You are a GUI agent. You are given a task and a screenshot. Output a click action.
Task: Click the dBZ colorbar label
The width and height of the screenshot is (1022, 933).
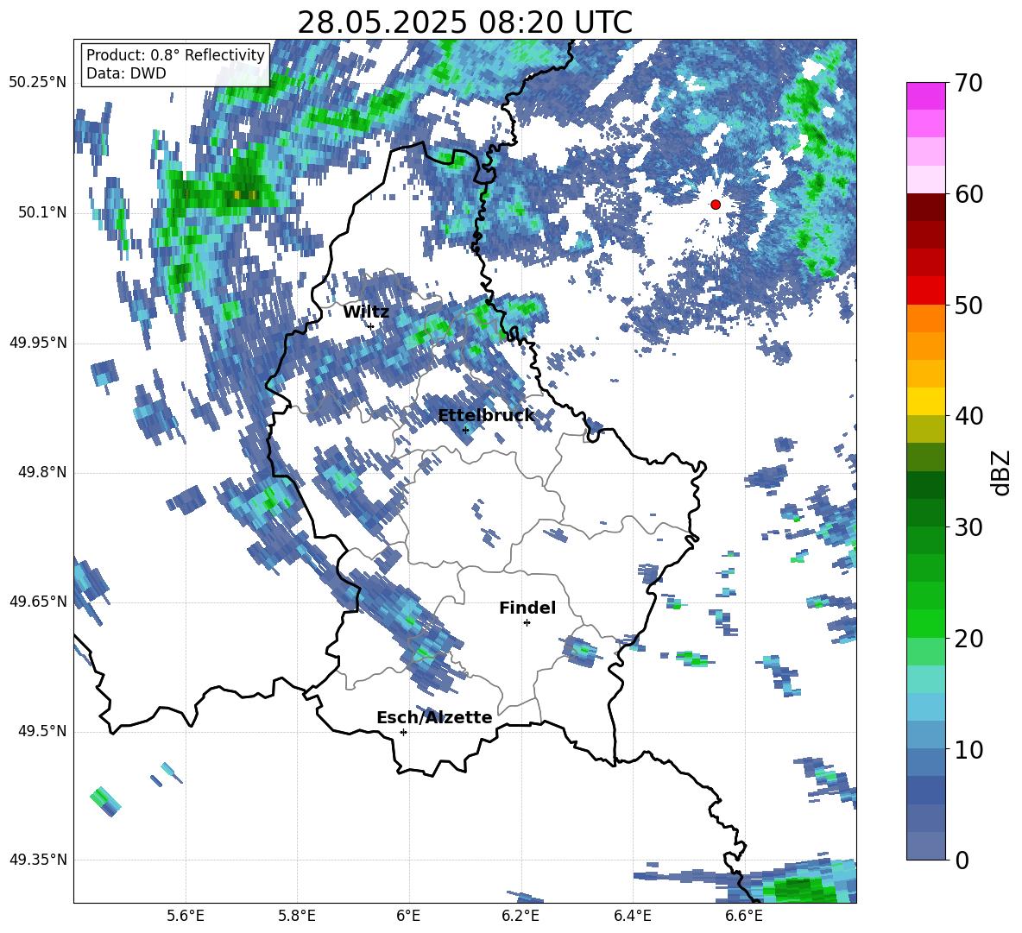click(x=1000, y=472)
